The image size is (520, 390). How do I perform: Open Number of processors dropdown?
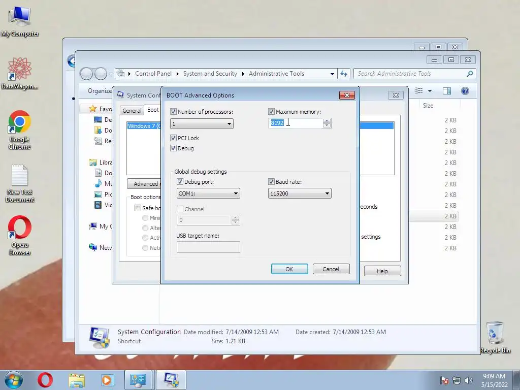click(x=202, y=124)
